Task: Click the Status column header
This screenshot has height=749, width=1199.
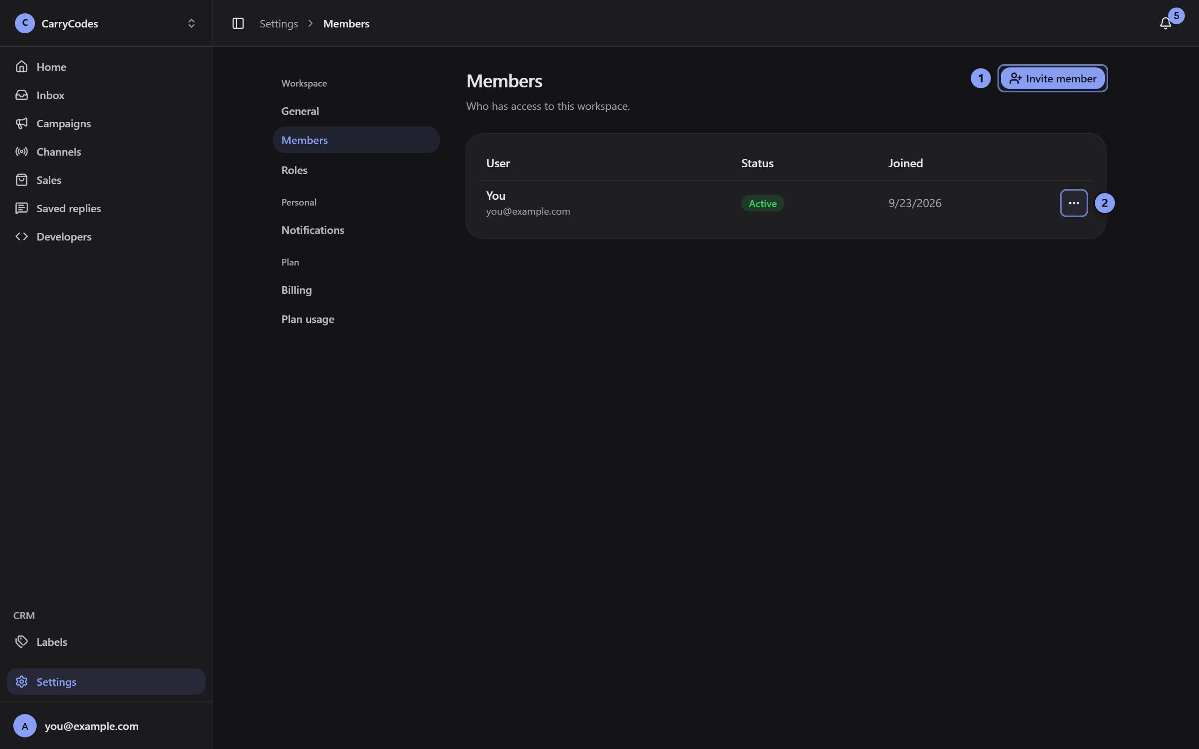Action: (757, 163)
